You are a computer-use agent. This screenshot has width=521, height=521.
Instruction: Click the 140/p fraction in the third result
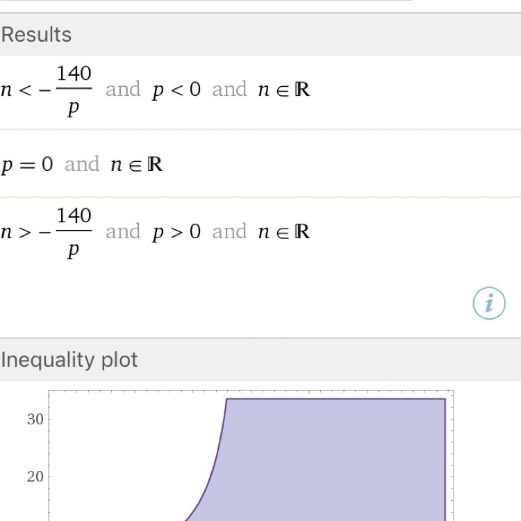(74, 232)
